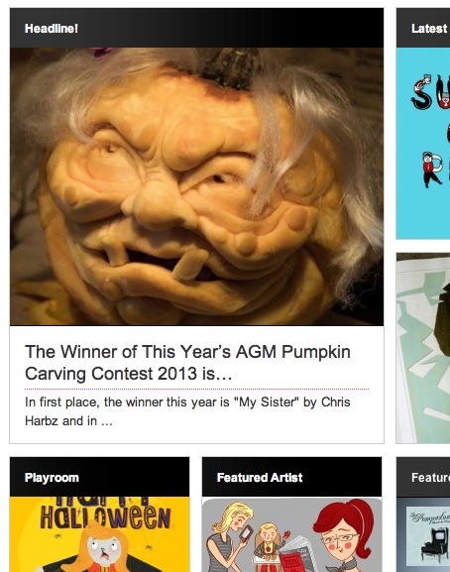Viewport: 450px width, 572px height.
Task: Open the green paper cutout thumbnail
Action: pyautogui.click(x=423, y=348)
